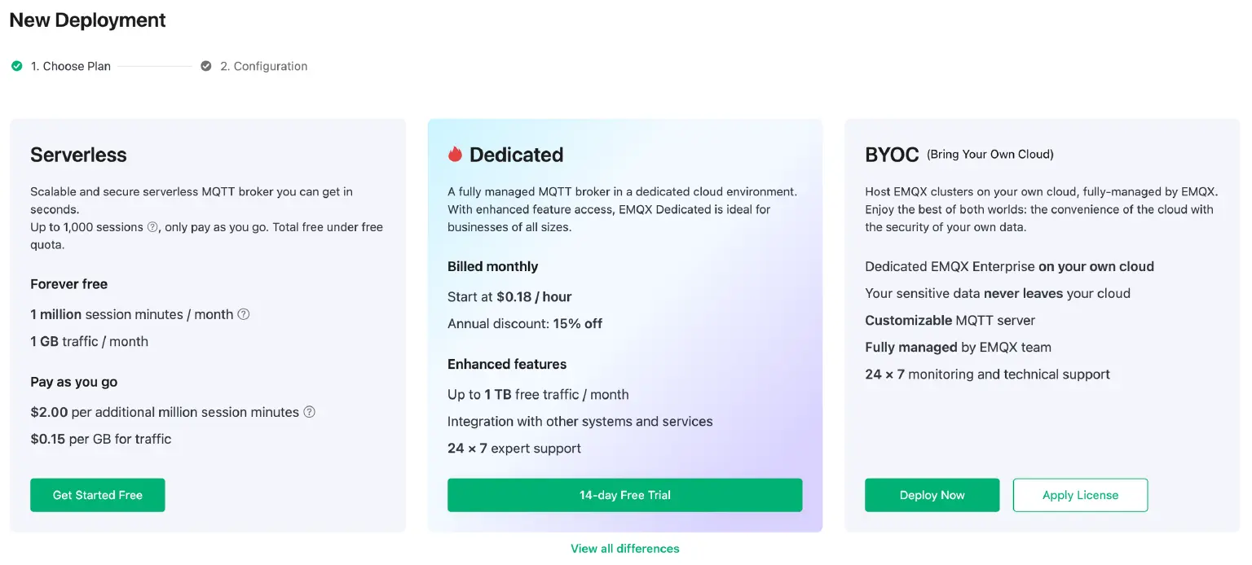
Task: Click the Annual discount: 15% off line
Action: pyautogui.click(x=525, y=323)
